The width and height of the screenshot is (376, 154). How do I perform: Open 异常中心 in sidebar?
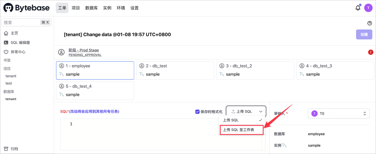[18, 52]
